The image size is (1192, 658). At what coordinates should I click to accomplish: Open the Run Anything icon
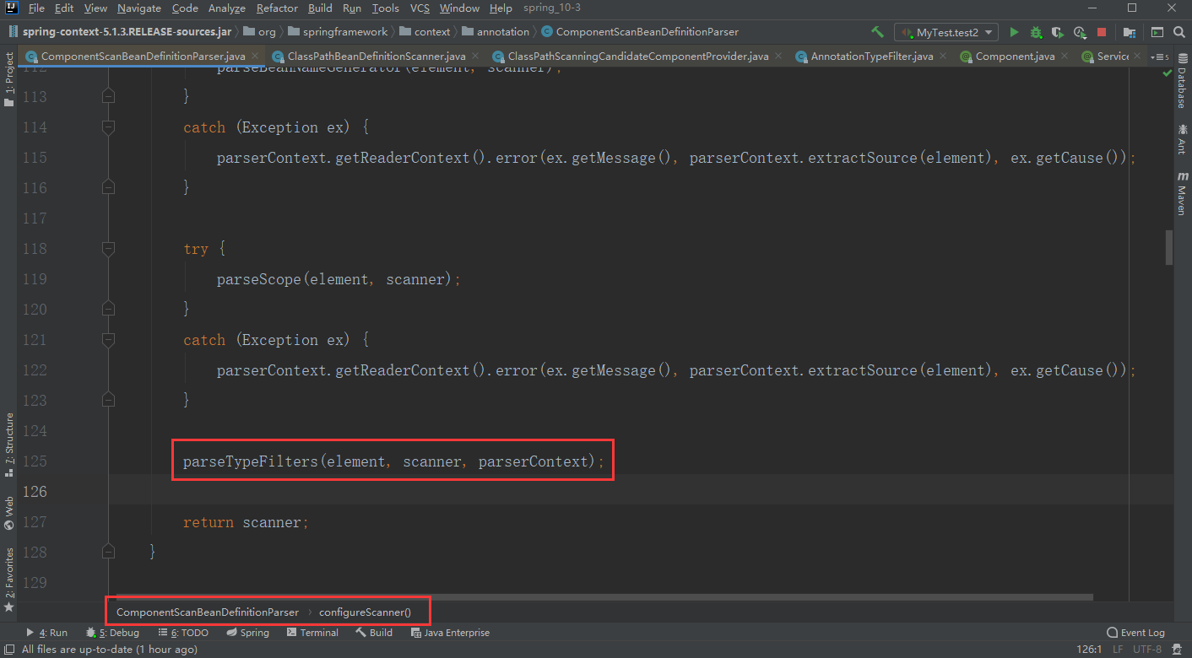click(x=1157, y=32)
